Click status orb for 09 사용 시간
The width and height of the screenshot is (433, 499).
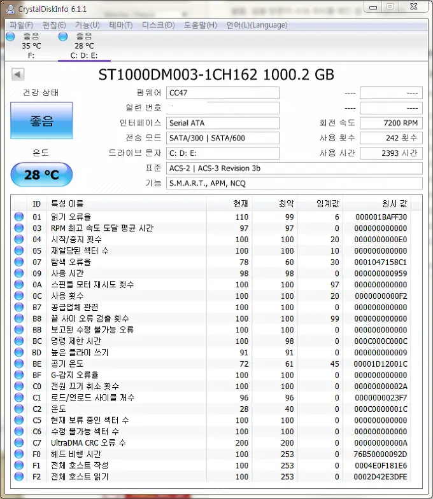coord(19,273)
